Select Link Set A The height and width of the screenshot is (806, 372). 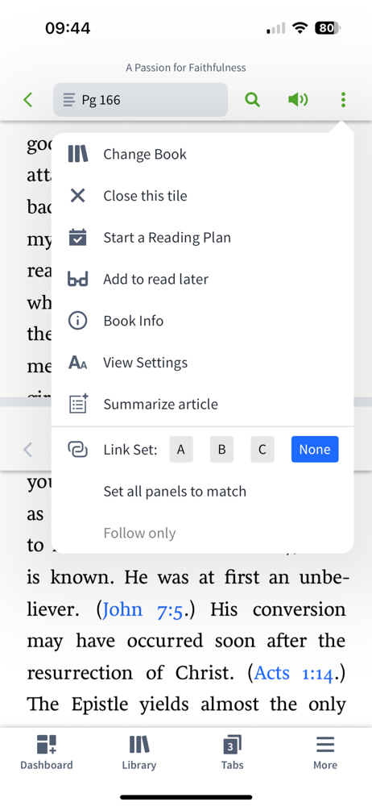tap(181, 449)
